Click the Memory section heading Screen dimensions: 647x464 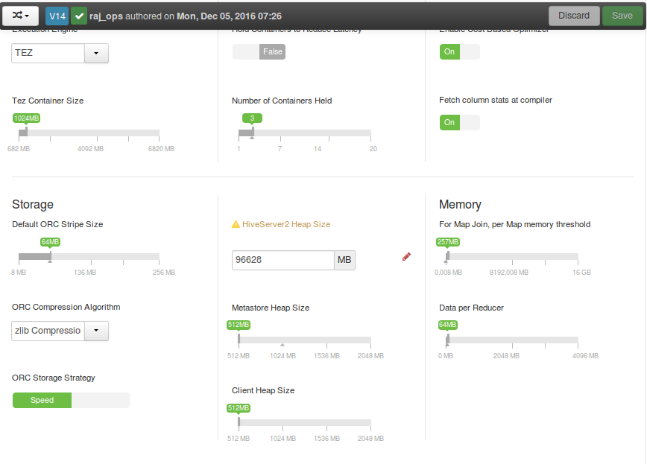[460, 205]
